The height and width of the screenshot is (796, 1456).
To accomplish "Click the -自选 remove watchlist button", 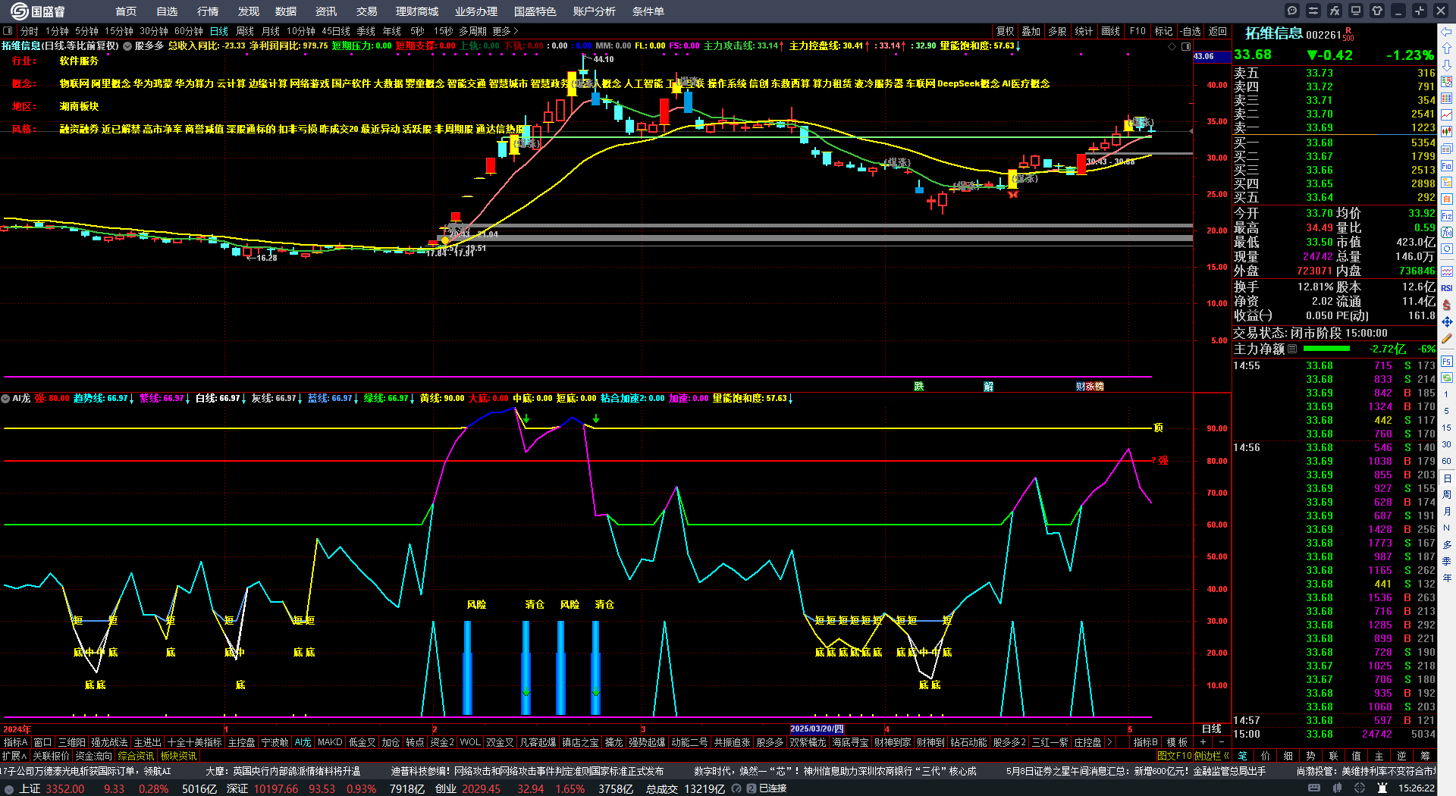I will pos(1191,31).
